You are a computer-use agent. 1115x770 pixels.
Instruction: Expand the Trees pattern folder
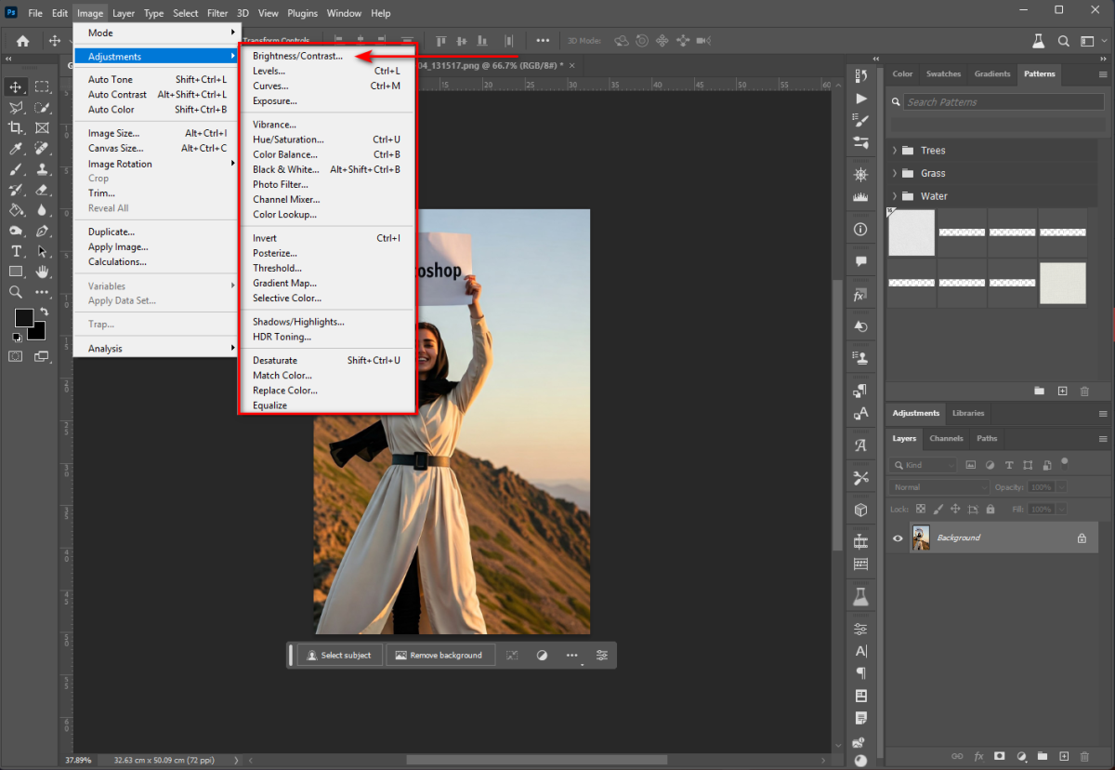tap(895, 151)
